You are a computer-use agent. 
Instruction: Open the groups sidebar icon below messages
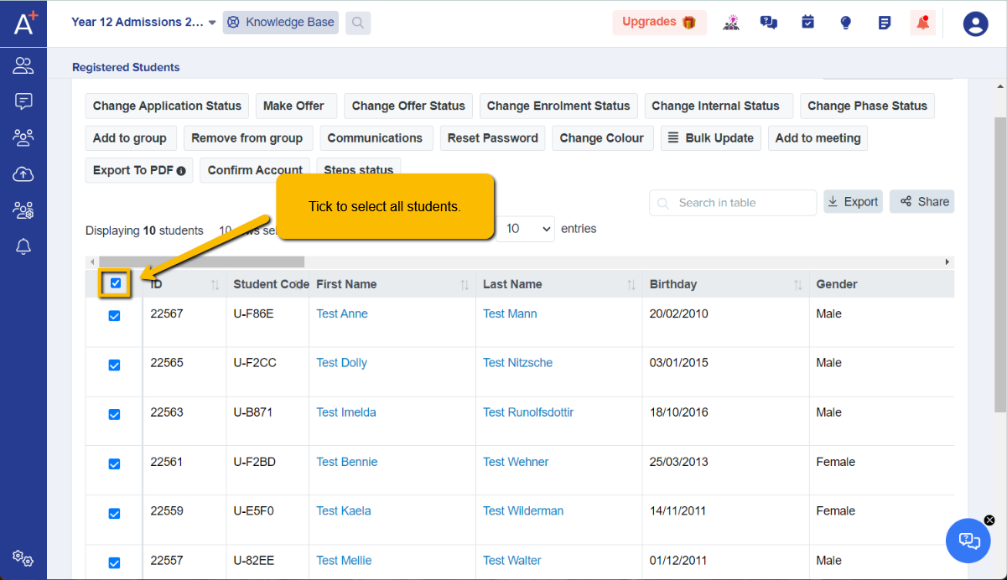23,137
